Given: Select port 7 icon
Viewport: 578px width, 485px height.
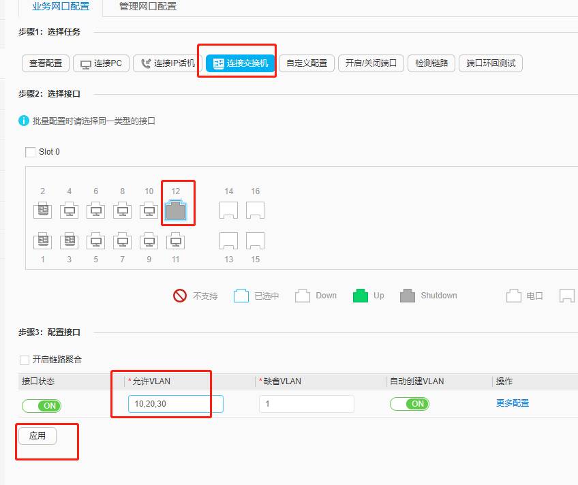Looking at the screenshot, I should tap(123, 241).
